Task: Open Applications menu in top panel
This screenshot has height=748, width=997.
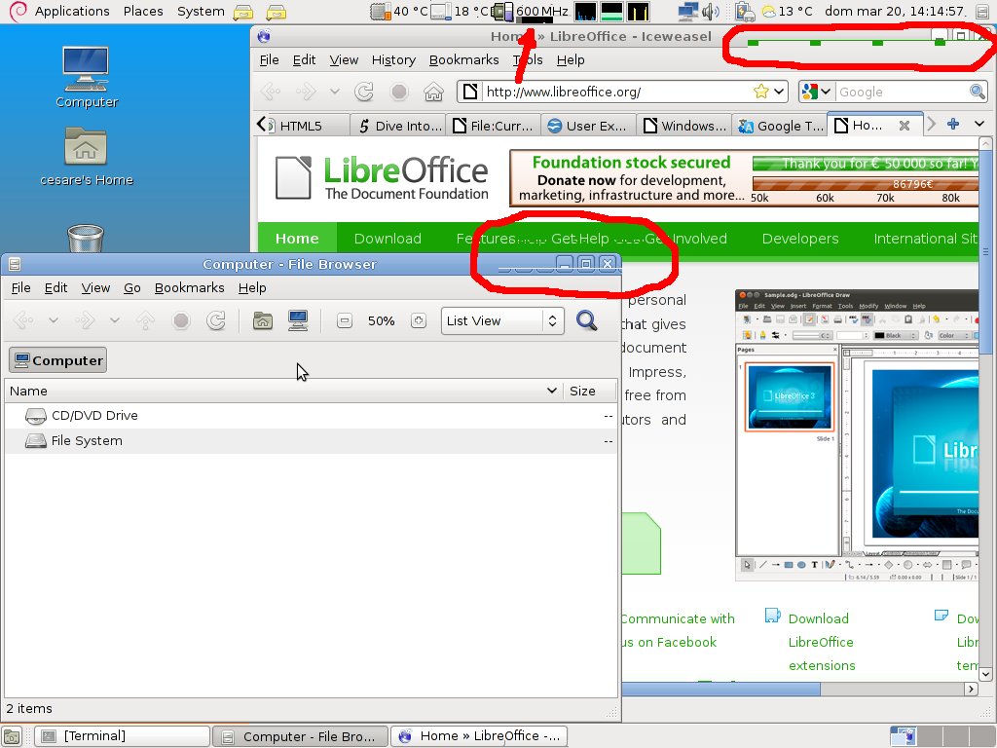Action: pos(71,12)
